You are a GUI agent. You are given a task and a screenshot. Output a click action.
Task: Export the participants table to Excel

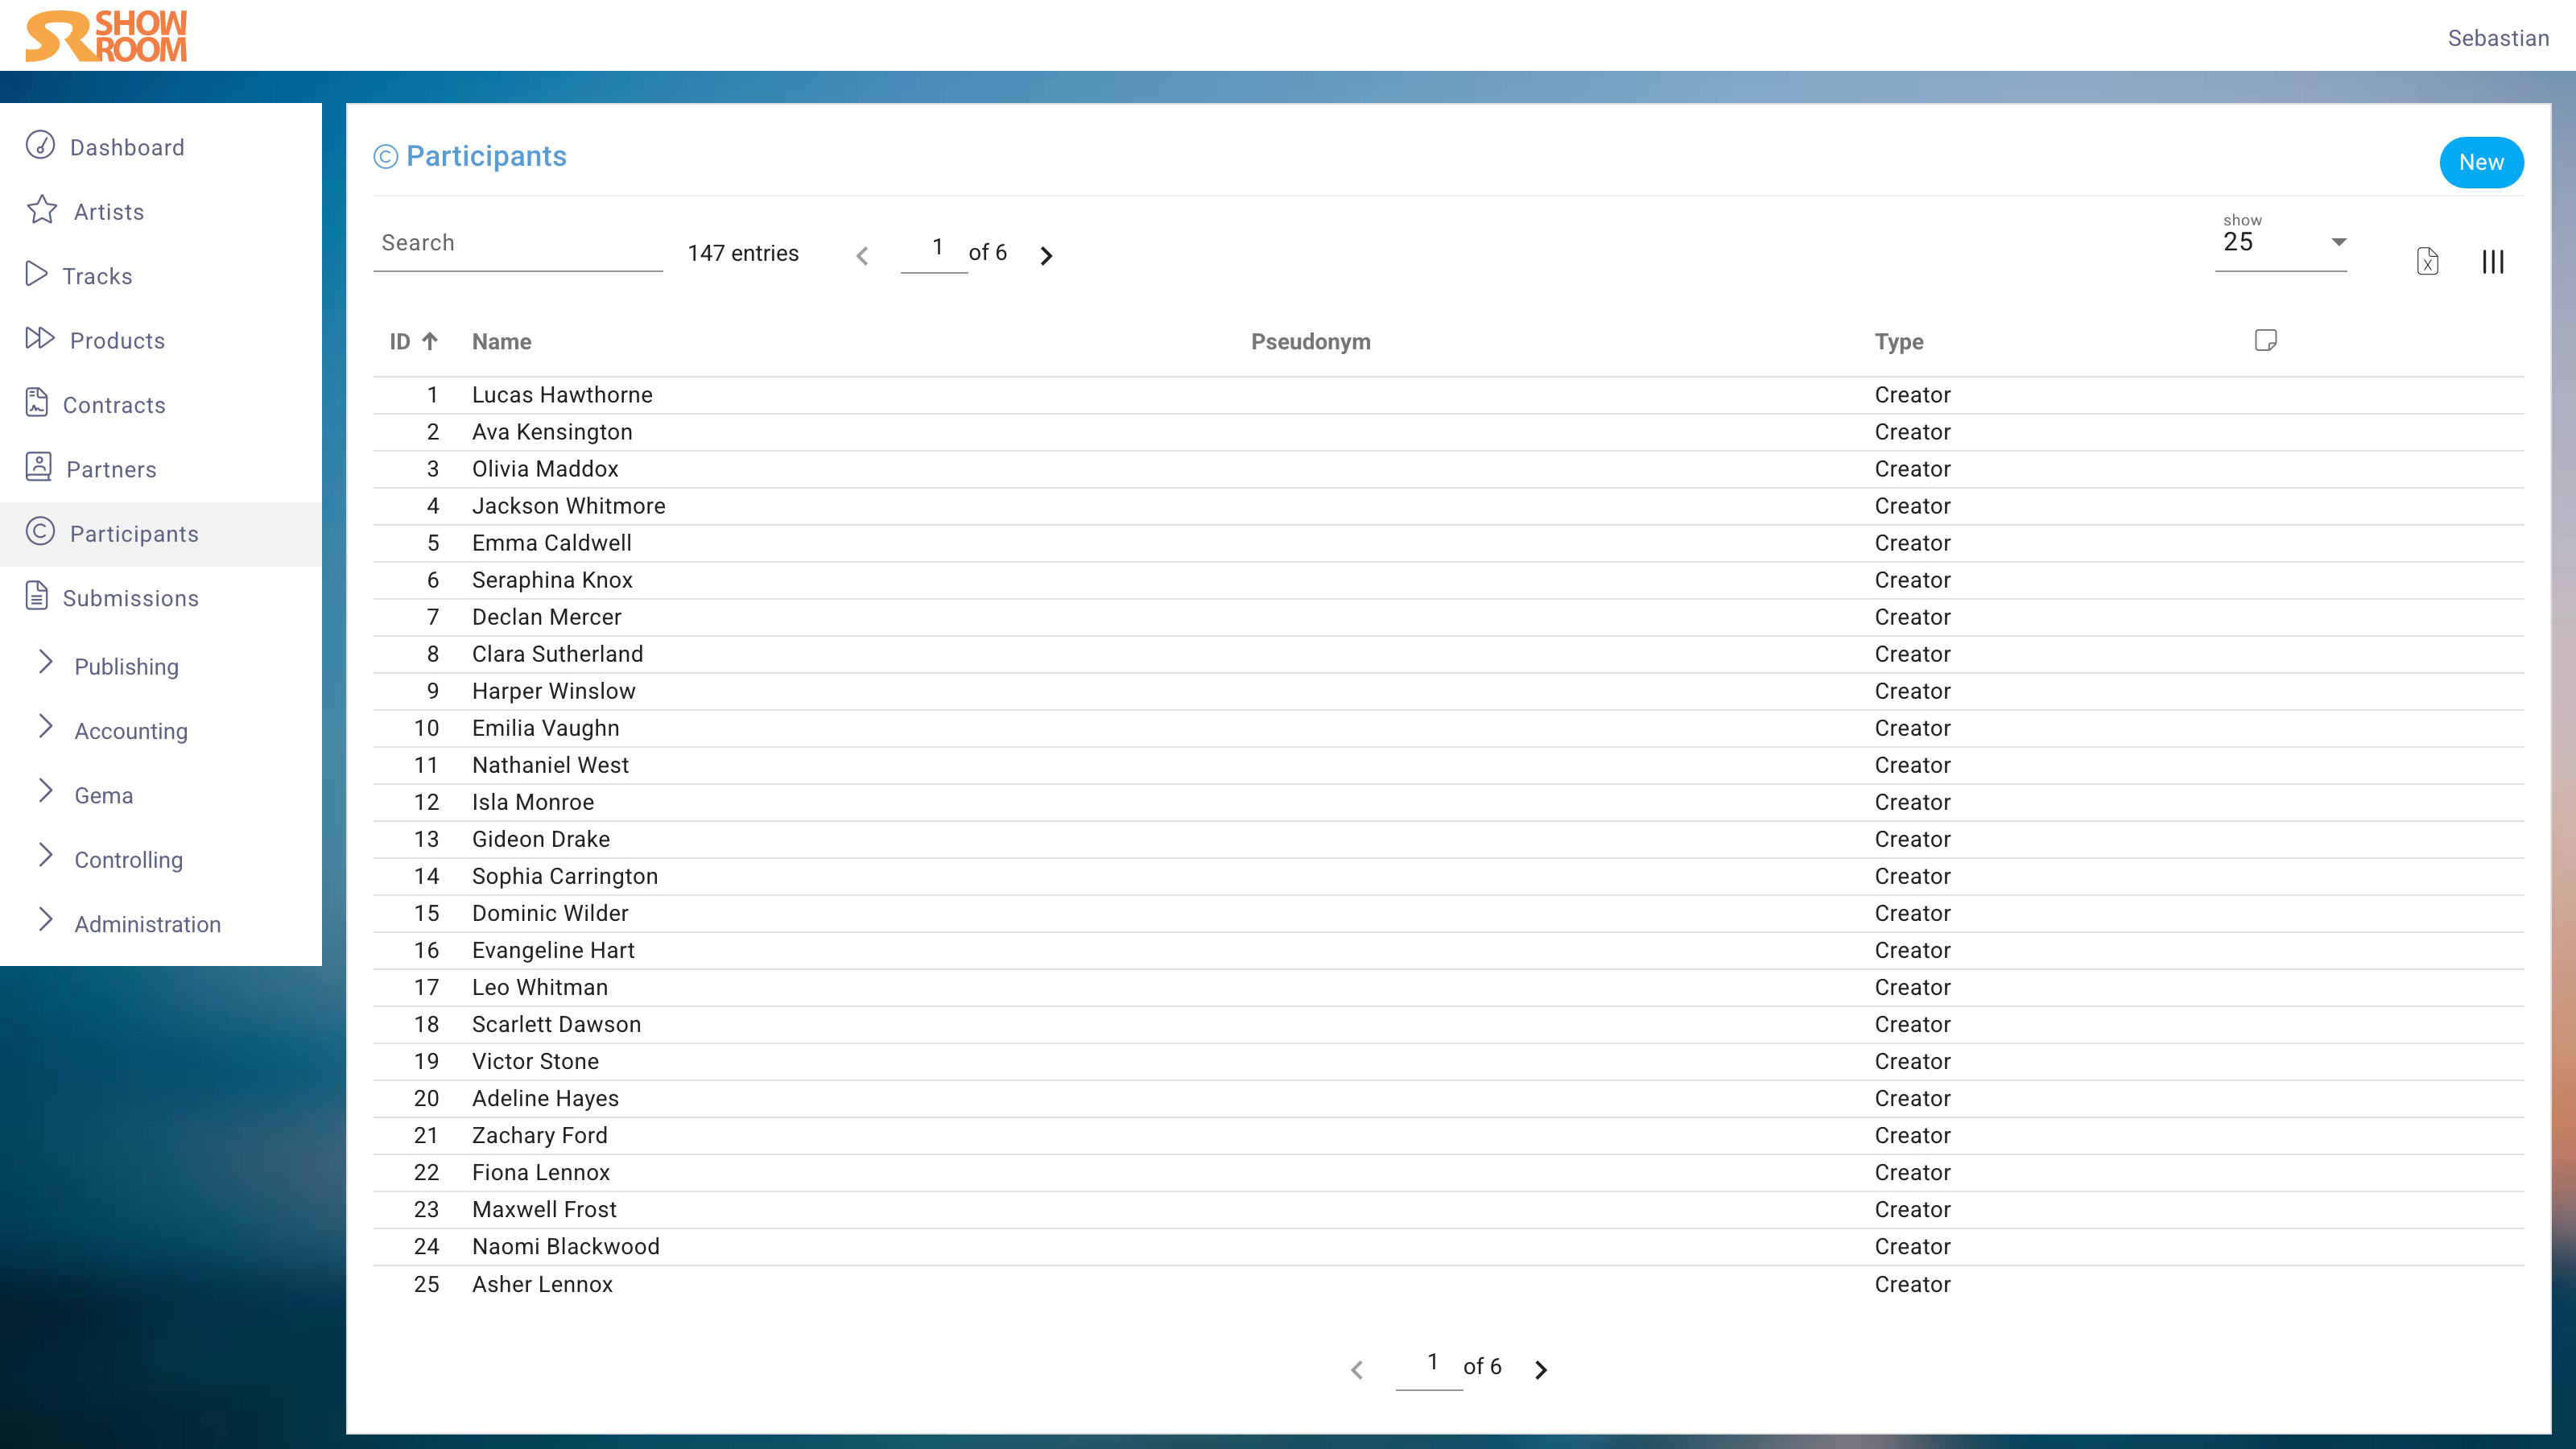(x=2428, y=261)
